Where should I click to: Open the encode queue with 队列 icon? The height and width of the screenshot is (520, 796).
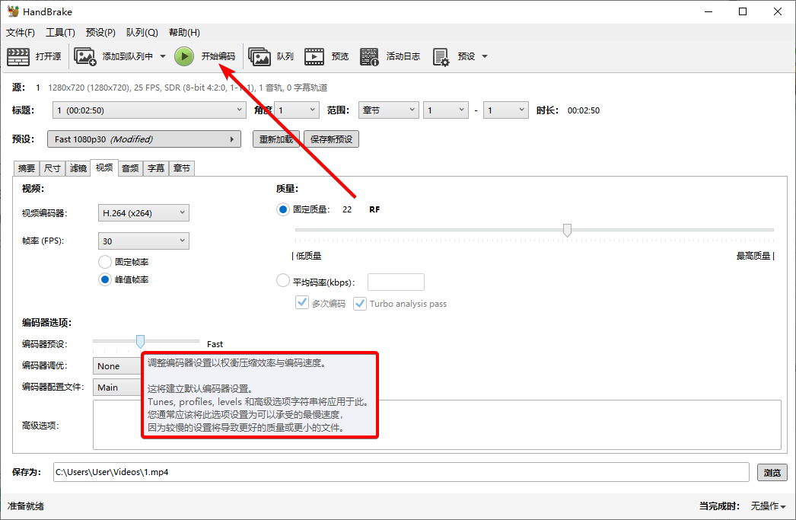pyautogui.click(x=275, y=56)
